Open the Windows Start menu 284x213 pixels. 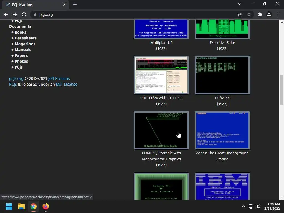pos(9,206)
